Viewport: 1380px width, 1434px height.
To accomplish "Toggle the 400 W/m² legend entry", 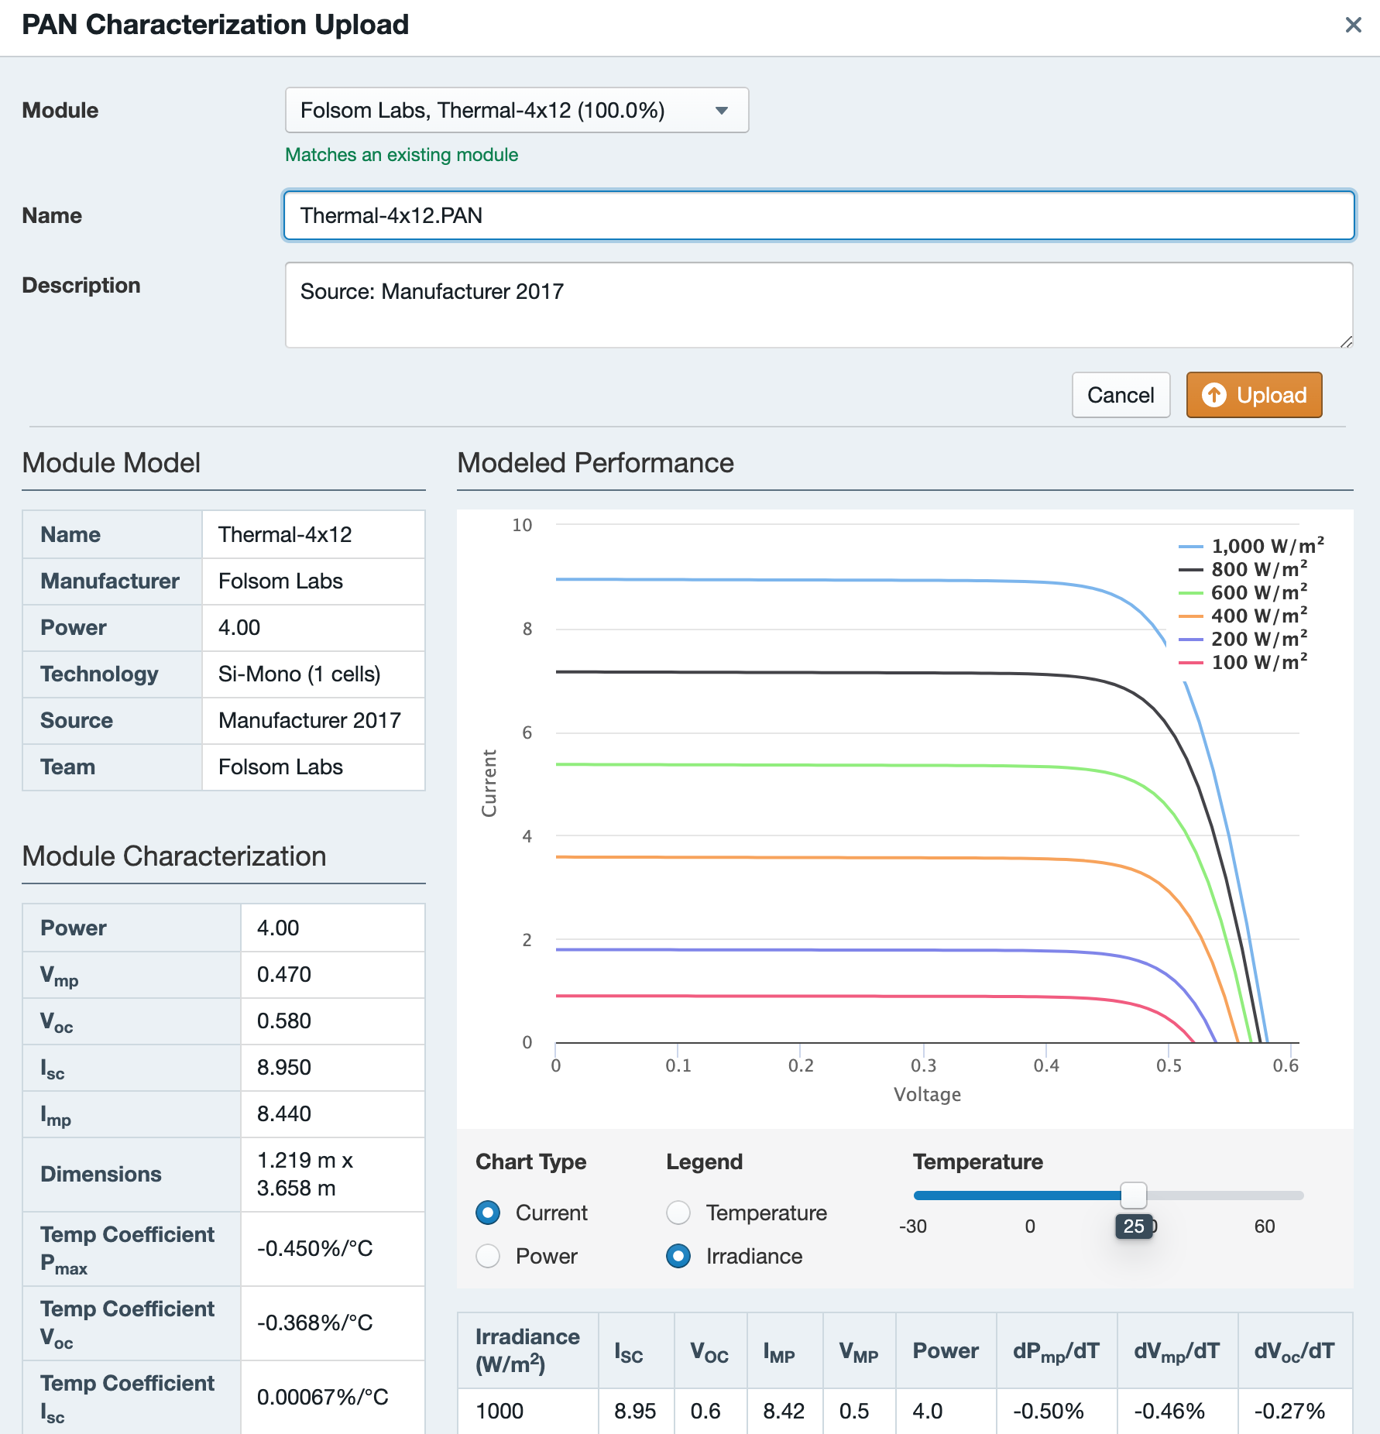I will [x=1243, y=616].
